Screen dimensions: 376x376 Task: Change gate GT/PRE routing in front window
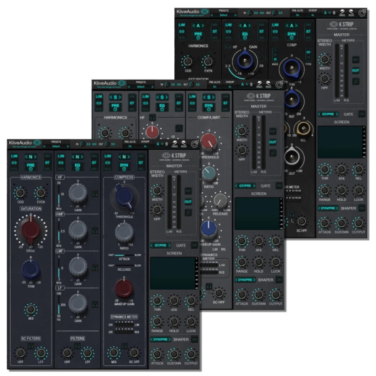click(x=160, y=245)
